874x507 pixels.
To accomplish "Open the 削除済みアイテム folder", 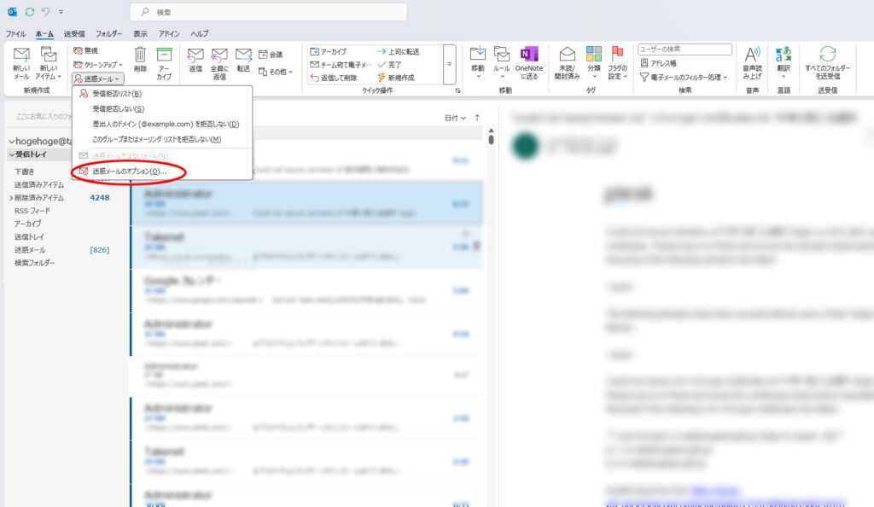I will [39, 197].
